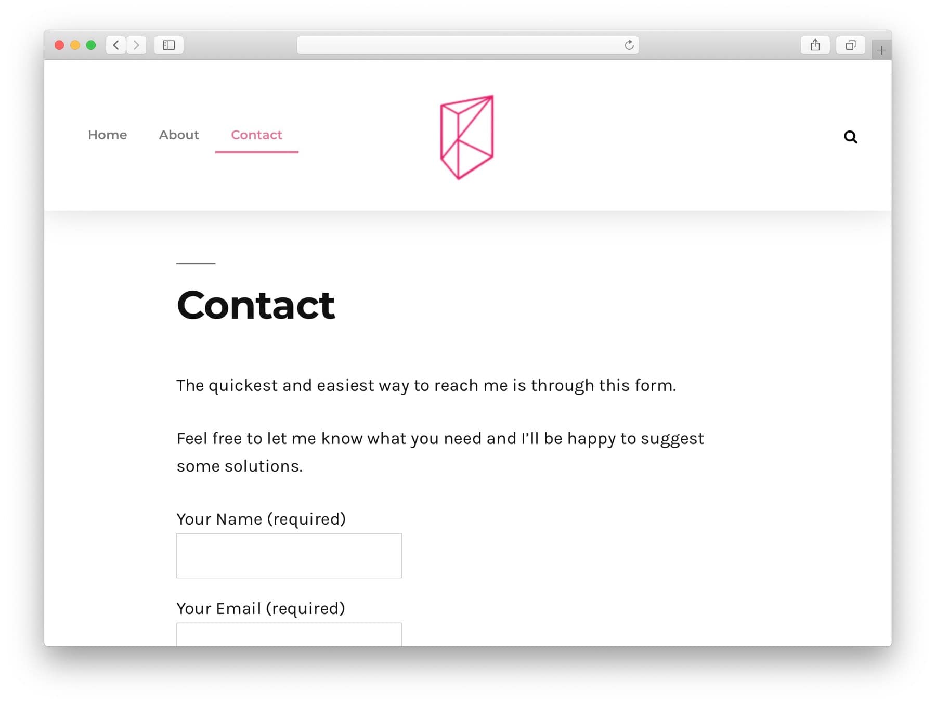
Task: Open the share sheet icon
Action: 815,45
